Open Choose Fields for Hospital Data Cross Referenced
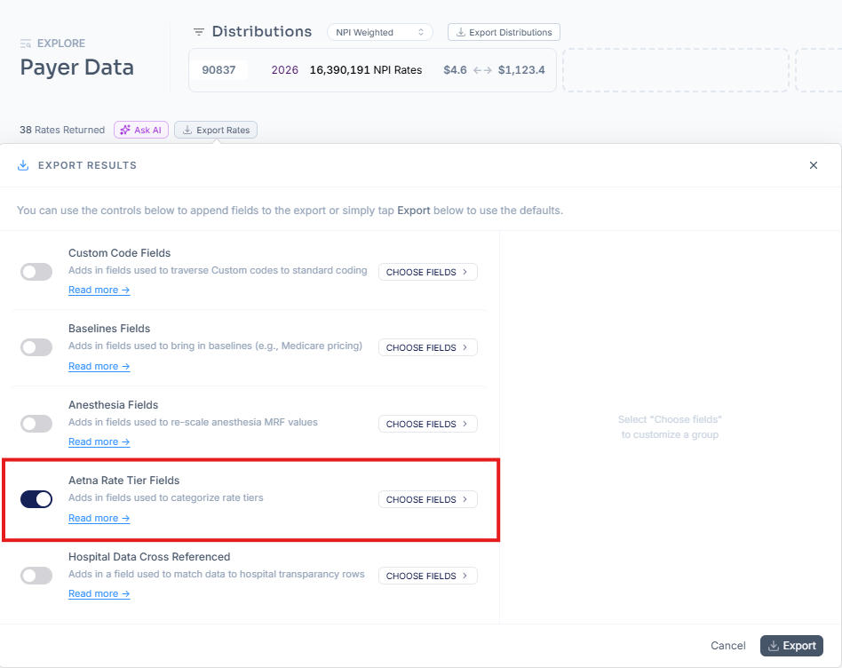The height and width of the screenshot is (668, 842). 427,576
